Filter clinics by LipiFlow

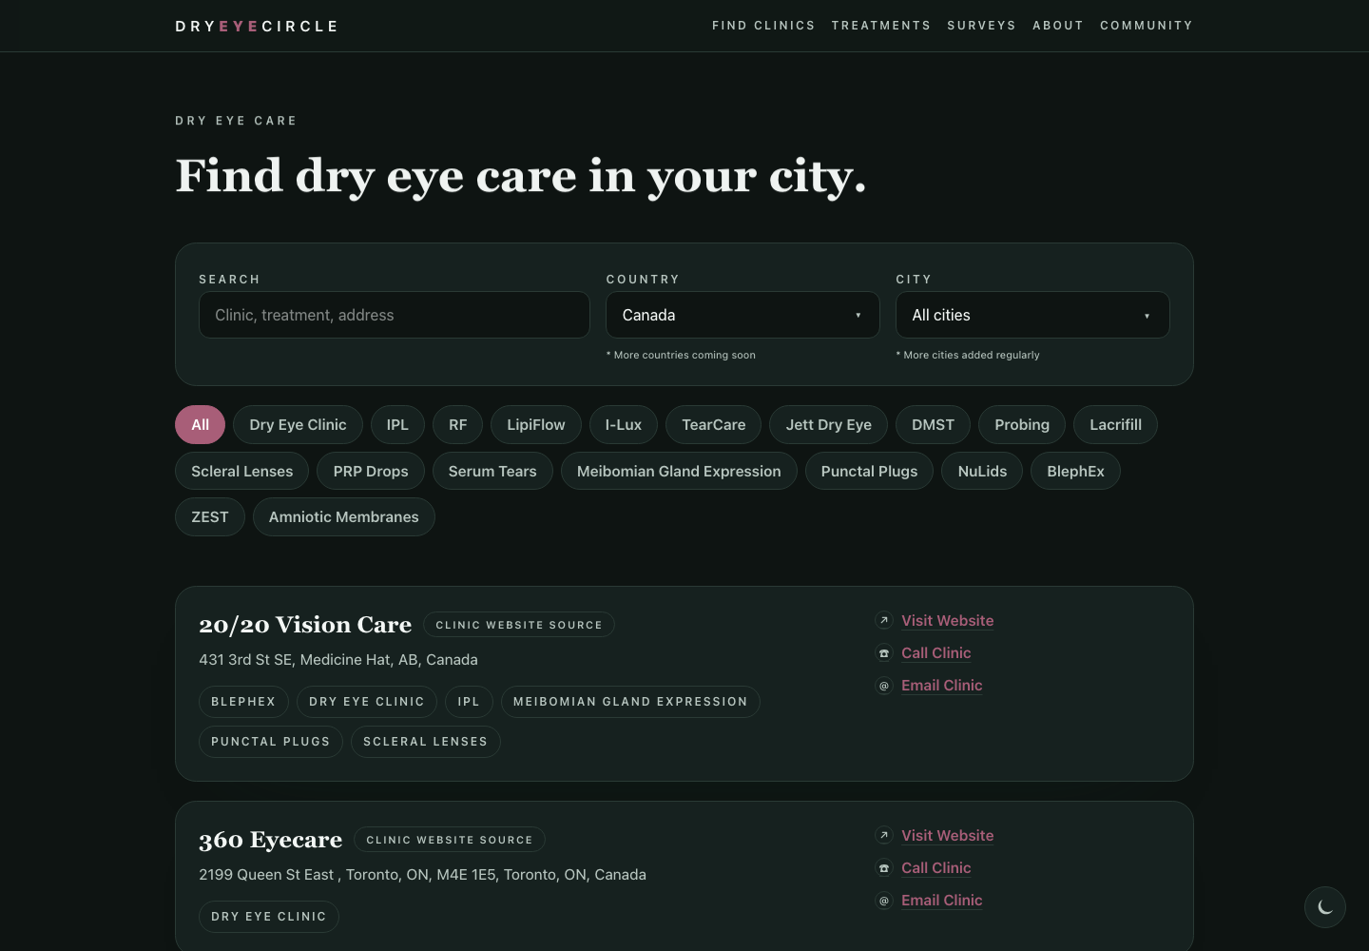click(536, 424)
